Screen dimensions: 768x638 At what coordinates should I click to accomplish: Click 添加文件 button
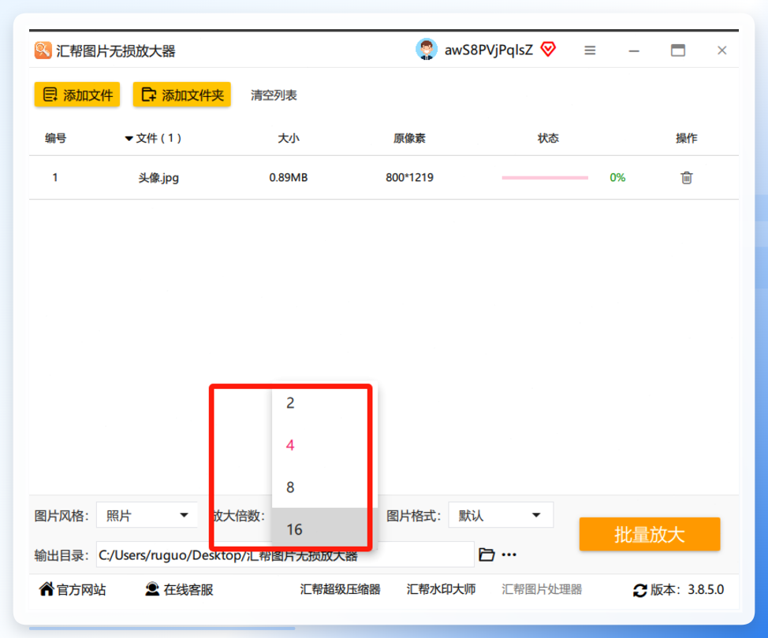[x=77, y=95]
